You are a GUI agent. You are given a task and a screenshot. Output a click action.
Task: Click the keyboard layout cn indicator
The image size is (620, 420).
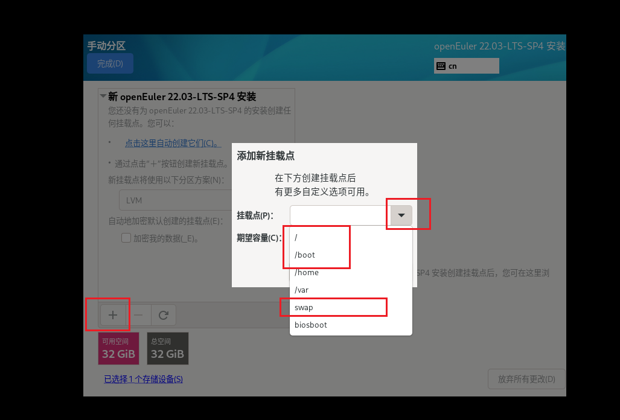click(x=466, y=66)
